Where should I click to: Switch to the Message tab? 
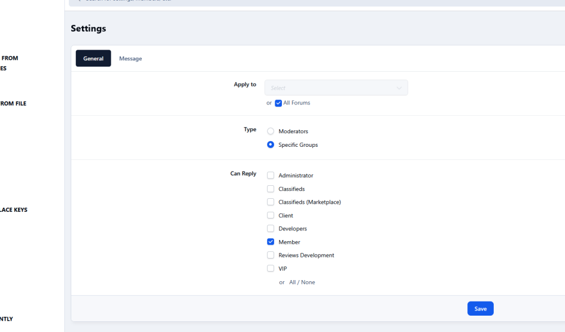(x=130, y=59)
